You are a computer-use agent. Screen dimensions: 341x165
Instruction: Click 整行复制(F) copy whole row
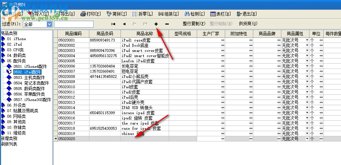point(194,24)
